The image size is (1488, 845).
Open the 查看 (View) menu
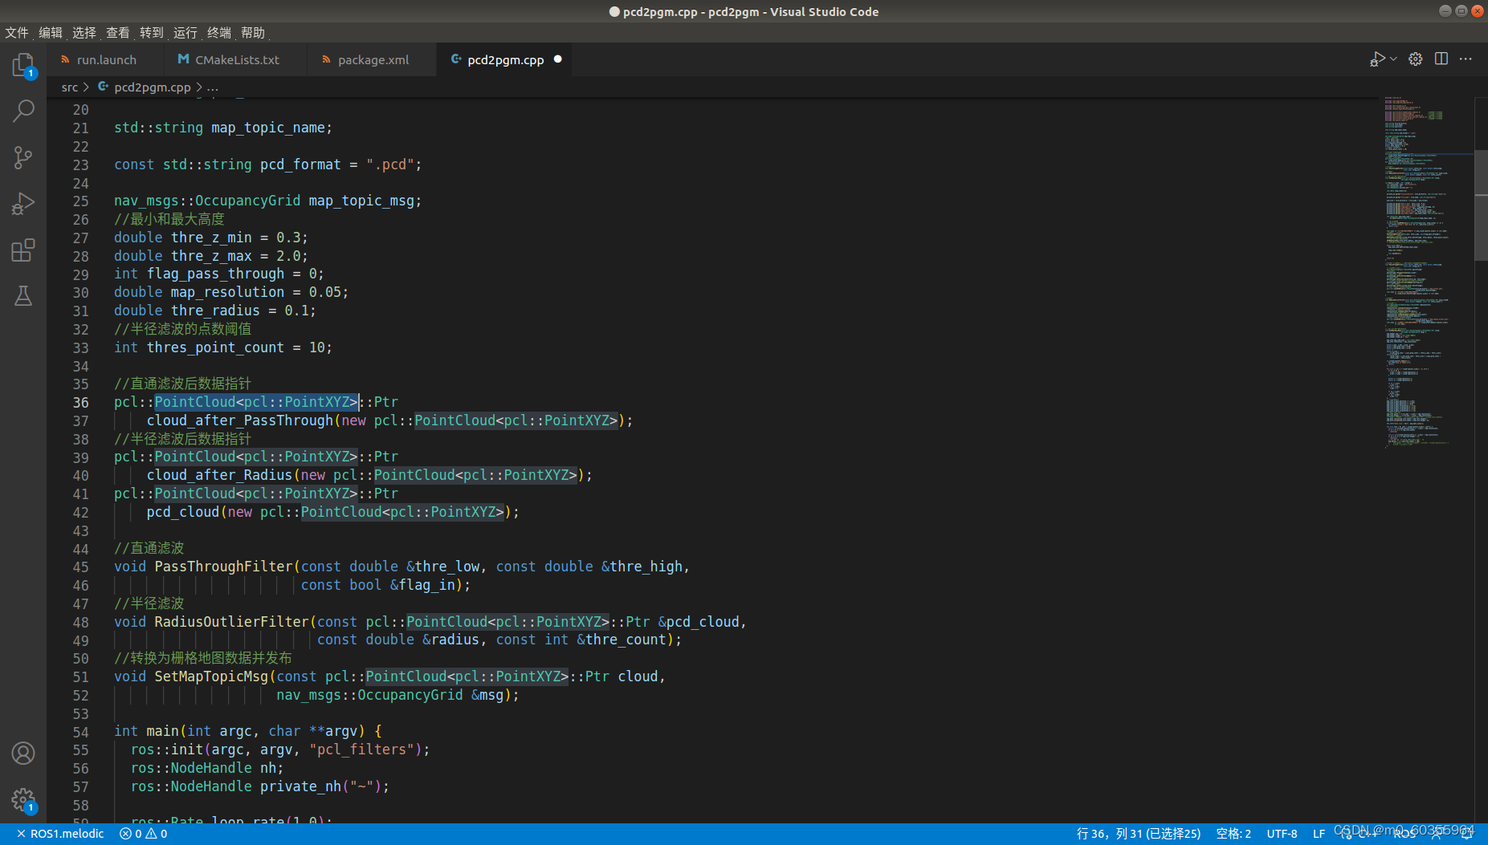pos(118,33)
